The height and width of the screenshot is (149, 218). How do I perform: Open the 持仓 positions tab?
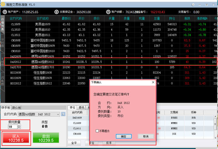pos(72,108)
